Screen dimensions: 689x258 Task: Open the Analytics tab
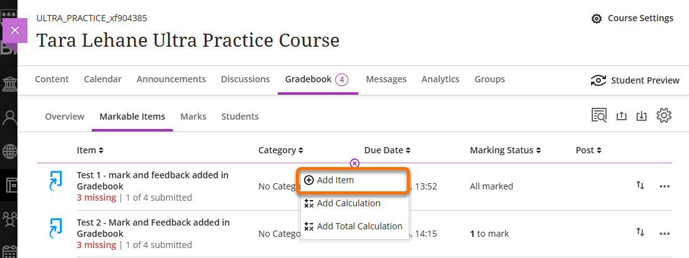pos(440,79)
